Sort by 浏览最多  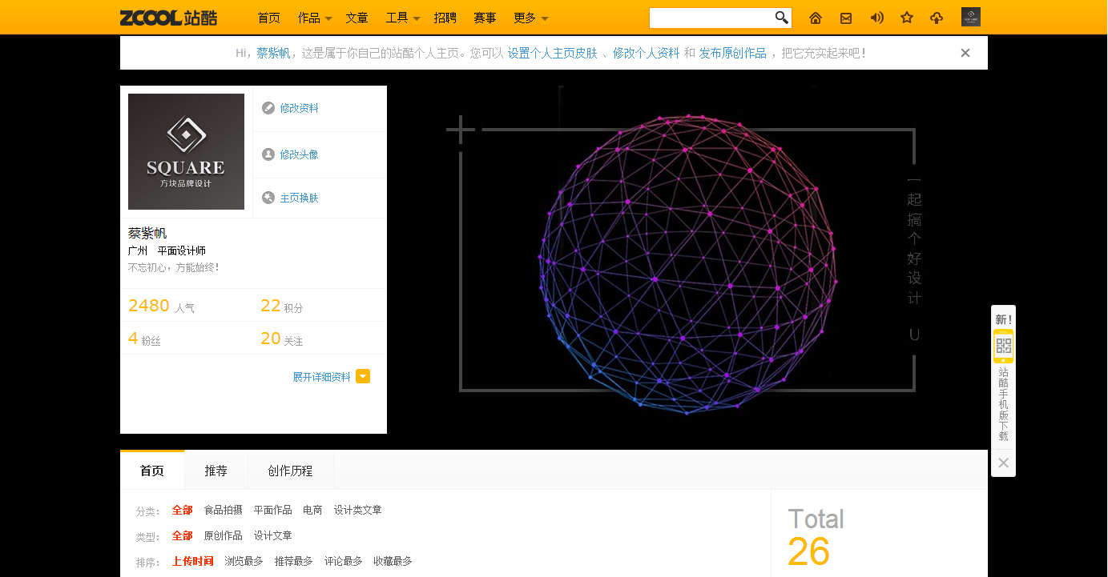click(x=244, y=561)
